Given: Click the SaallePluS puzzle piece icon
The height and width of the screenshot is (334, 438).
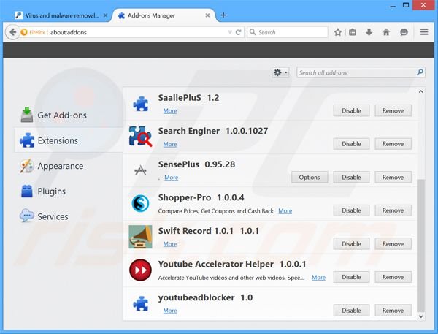Looking at the screenshot, I should click(140, 104).
